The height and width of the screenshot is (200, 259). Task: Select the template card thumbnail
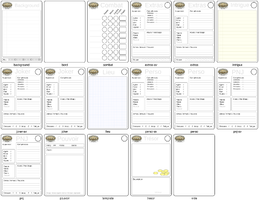[x=108, y=165]
